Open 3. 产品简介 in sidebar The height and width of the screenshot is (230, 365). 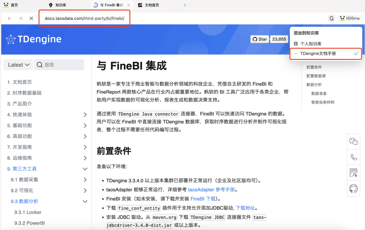pos(19,104)
